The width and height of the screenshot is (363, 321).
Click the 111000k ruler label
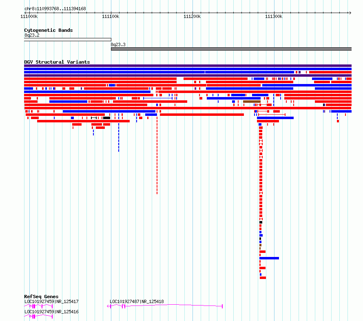coord(29,16)
